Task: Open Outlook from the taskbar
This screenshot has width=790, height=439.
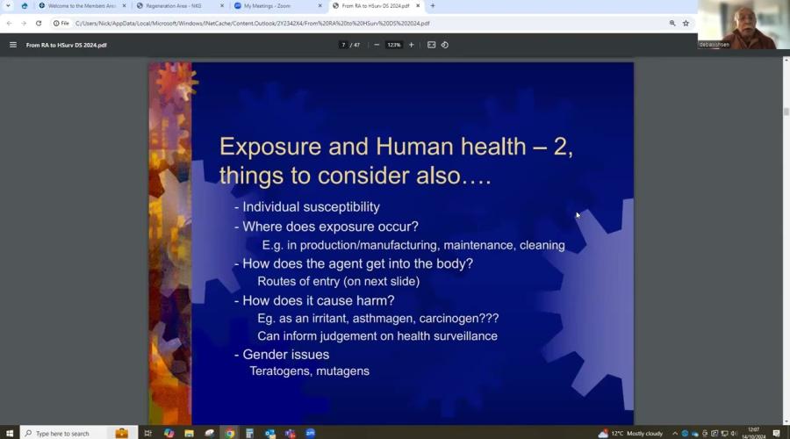Action: click(x=270, y=433)
